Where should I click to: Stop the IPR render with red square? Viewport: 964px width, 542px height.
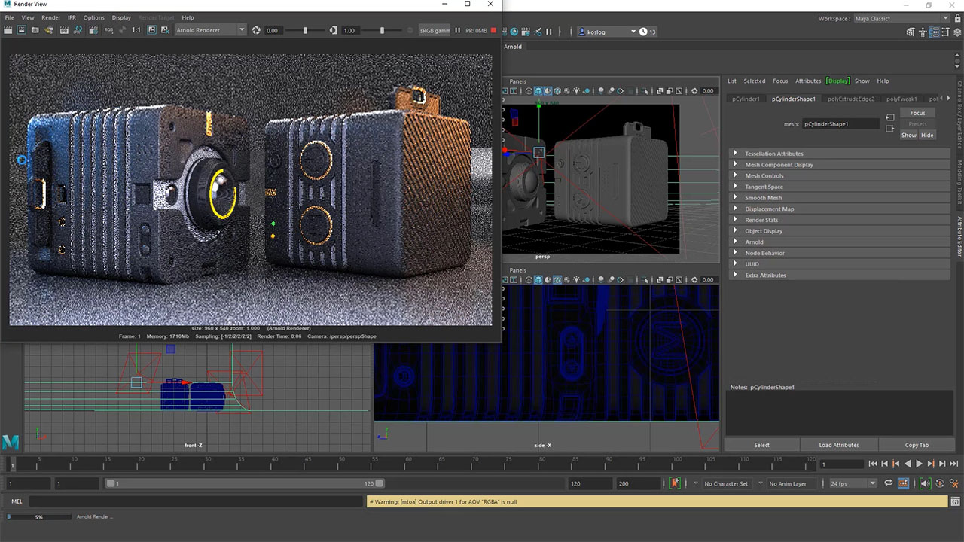(x=493, y=30)
